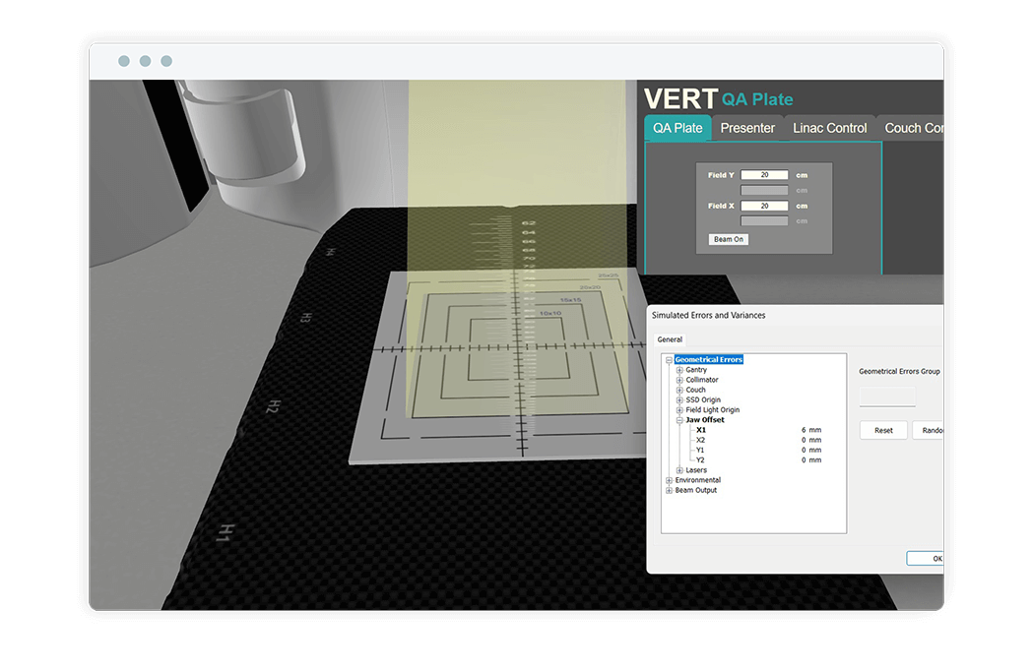Click the 'Simulated Errors and Variances' title
1032x672 pixels.
(x=708, y=316)
